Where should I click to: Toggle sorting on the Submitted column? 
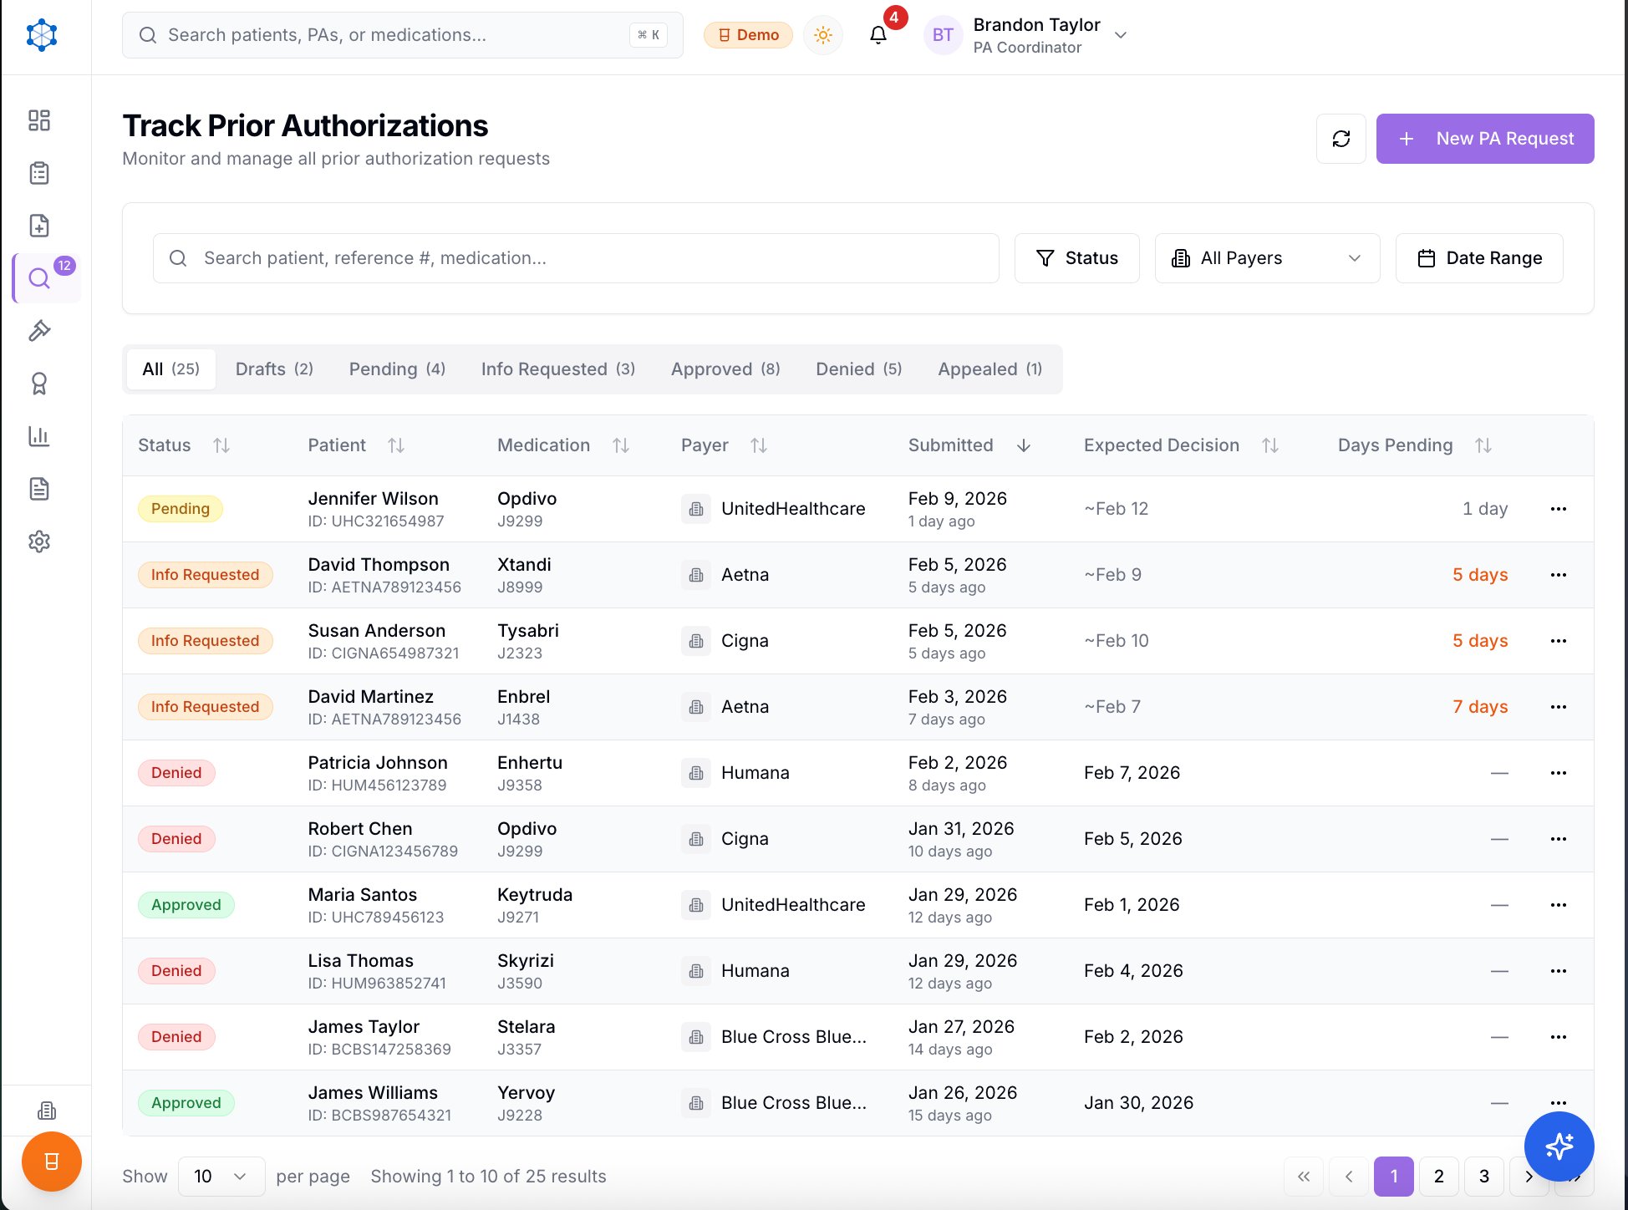[x=1024, y=445]
